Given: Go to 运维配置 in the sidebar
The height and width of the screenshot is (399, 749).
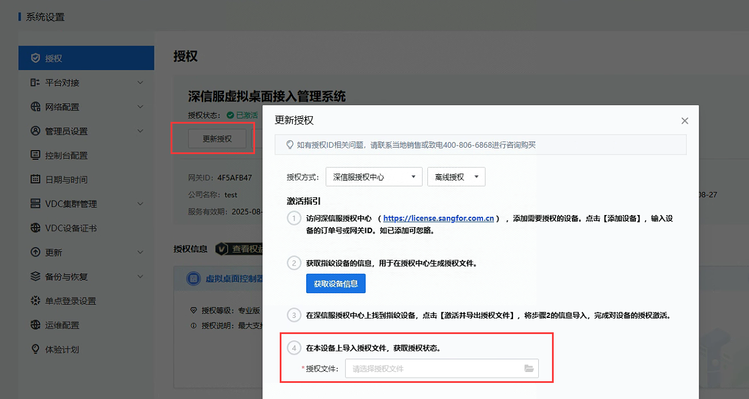Looking at the screenshot, I should pyautogui.click(x=62, y=325).
